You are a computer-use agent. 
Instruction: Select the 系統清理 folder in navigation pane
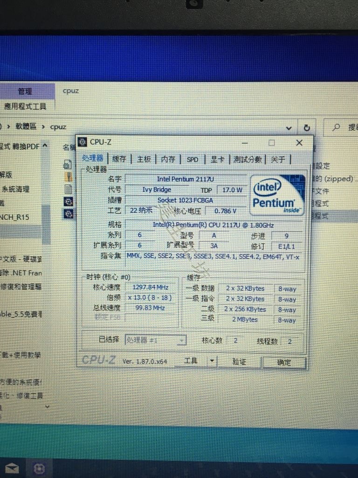pyautogui.click(x=15, y=189)
